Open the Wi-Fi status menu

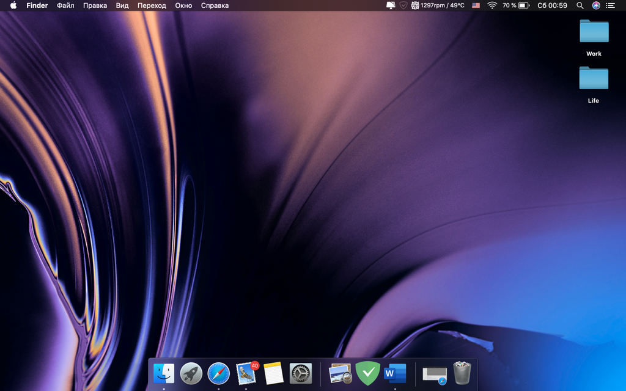(492, 5)
